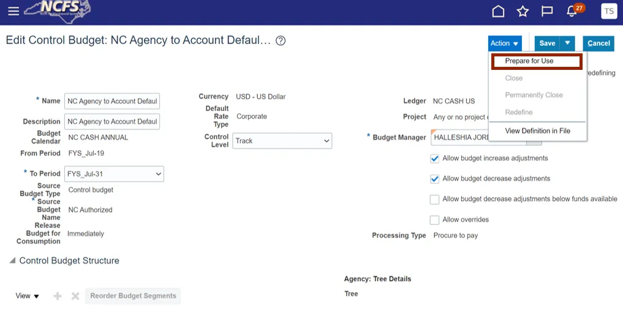Click the help question mark icon

click(281, 41)
